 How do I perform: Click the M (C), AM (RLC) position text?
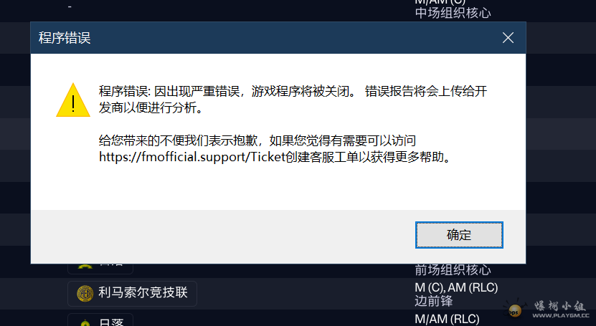click(x=456, y=288)
